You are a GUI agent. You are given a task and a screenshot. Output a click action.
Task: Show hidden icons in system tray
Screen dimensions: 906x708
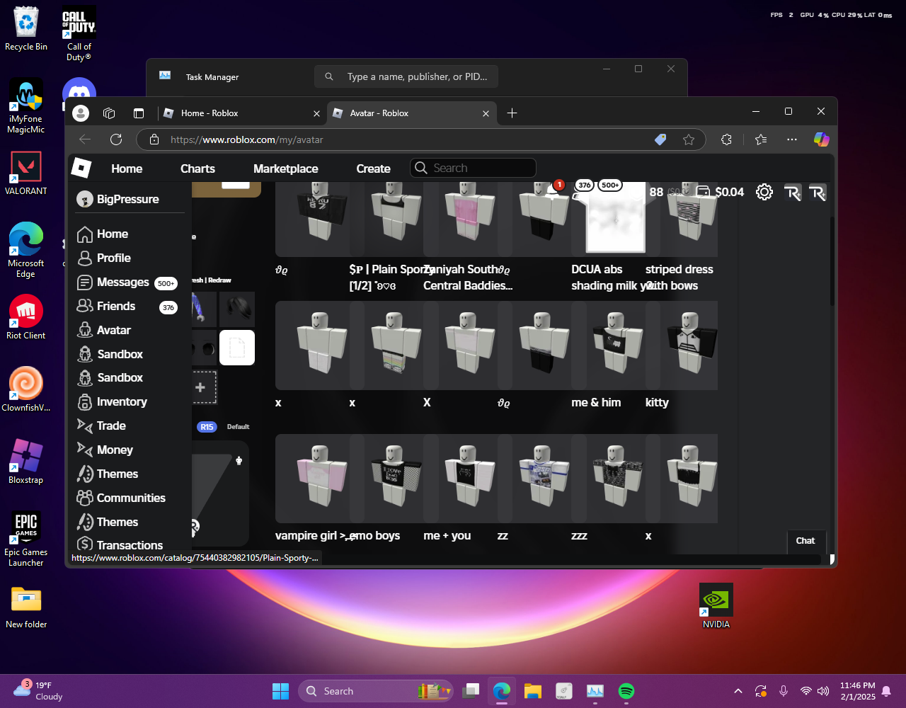click(738, 691)
